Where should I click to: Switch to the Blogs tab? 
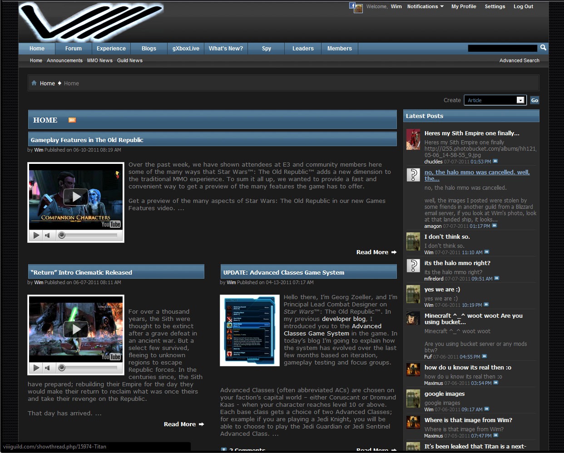point(149,49)
